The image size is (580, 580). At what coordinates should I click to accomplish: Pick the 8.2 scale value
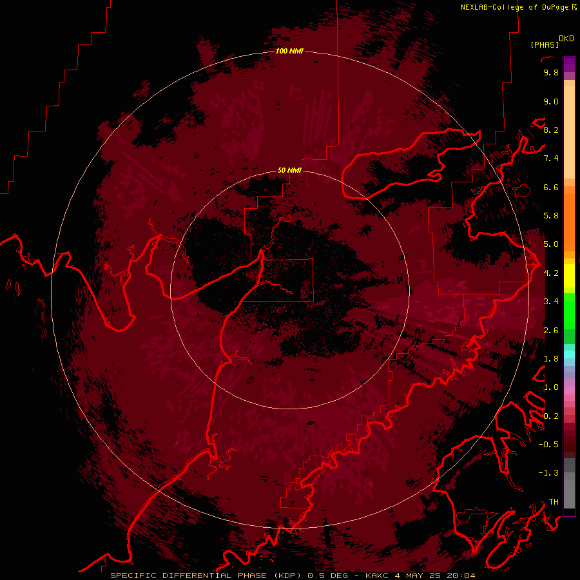(x=551, y=130)
